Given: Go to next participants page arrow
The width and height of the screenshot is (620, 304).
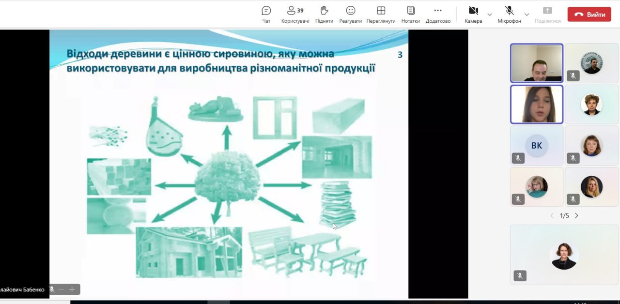Looking at the screenshot, I should click(576, 215).
